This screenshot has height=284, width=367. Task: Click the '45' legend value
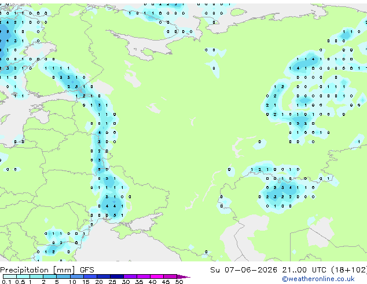tap(166, 282)
